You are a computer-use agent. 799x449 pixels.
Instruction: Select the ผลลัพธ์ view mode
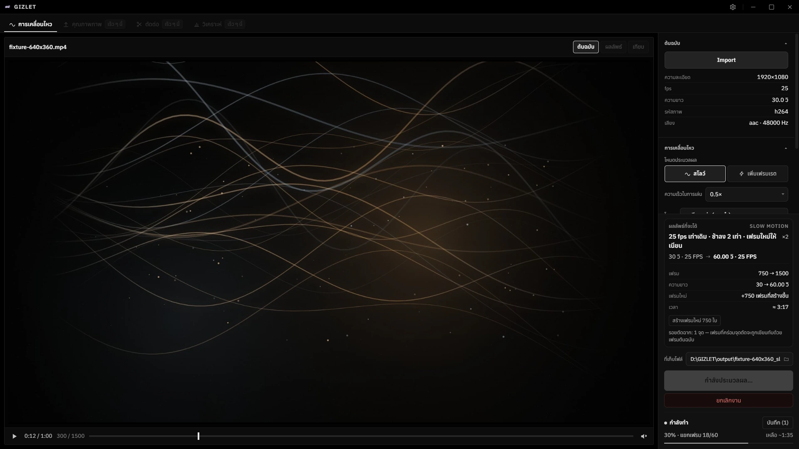click(x=613, y=47)
